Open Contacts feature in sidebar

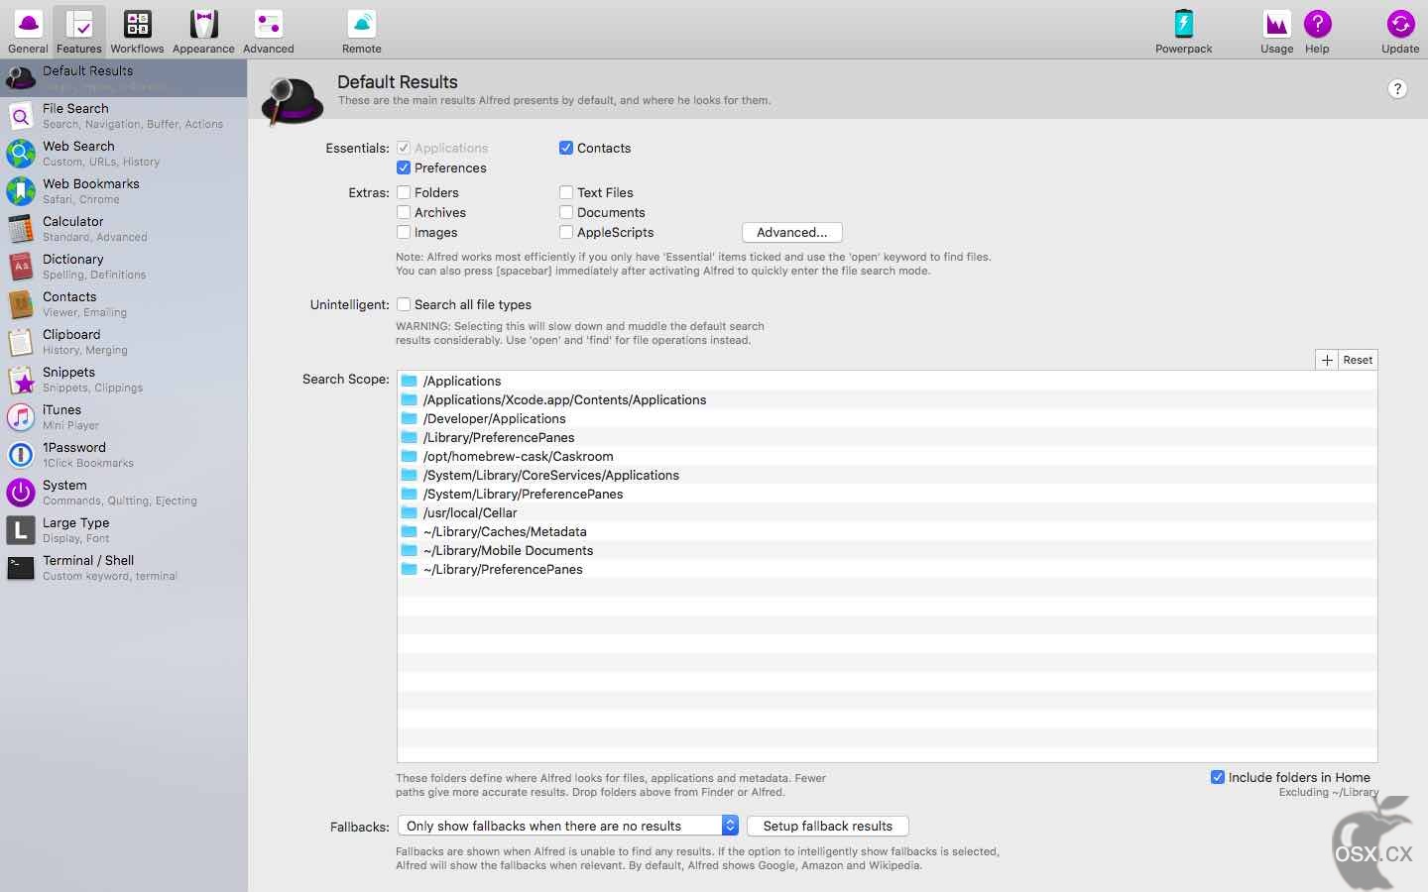pyautogui.click(x=123, y=304)
